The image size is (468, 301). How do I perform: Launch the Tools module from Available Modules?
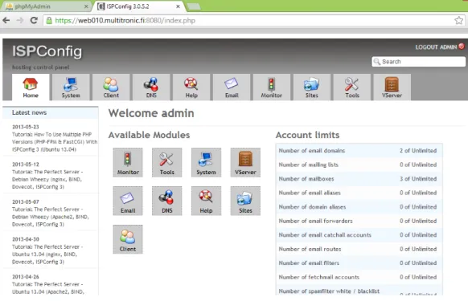pos(166,162)
